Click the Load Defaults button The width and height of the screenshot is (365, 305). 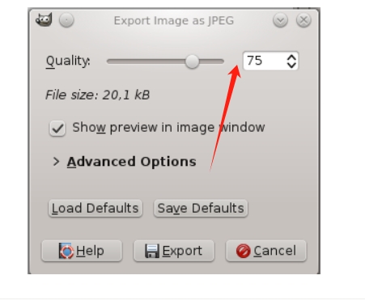click(x=95, y=208)
